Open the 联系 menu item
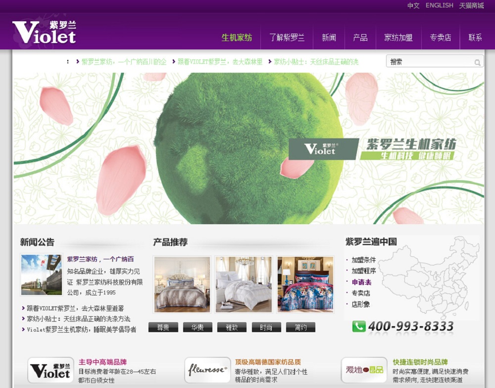 coord(475,38)
